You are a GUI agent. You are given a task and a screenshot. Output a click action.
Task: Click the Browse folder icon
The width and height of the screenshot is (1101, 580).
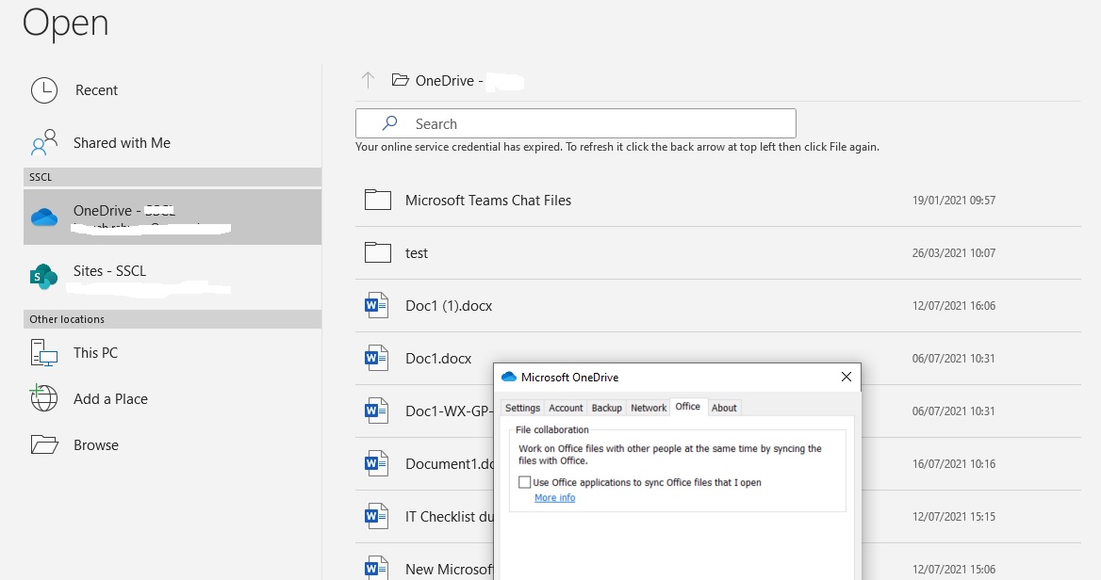[43, 444]
